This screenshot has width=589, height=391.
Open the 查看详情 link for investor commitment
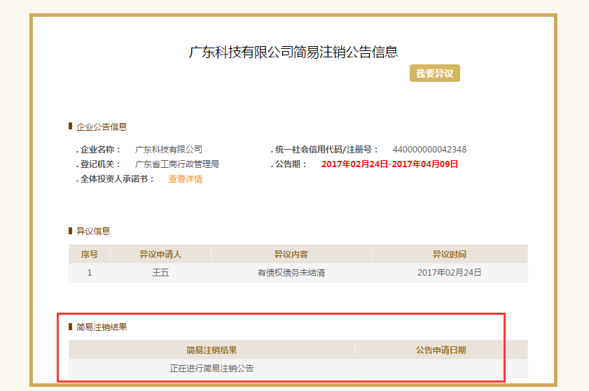click(185, 179)
